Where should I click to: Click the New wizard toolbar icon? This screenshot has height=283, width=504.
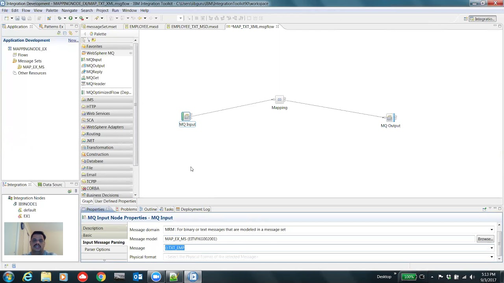7,18
